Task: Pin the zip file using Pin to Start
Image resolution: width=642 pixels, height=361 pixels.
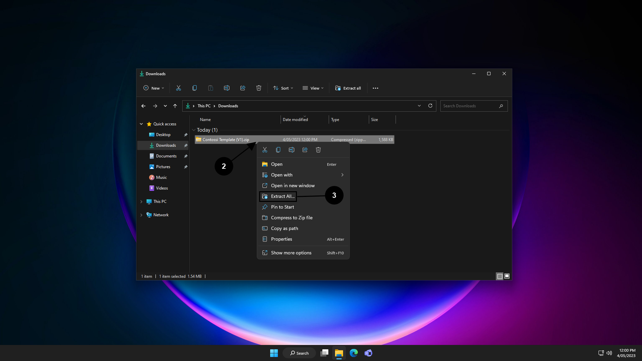Action: (x=283, y=207)
